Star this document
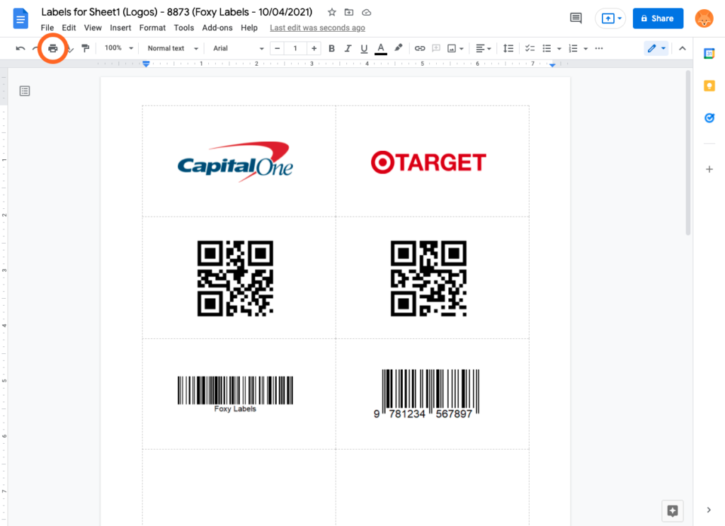Image resolution: width=725 pixels, height=526 pixels. point(331,13)
